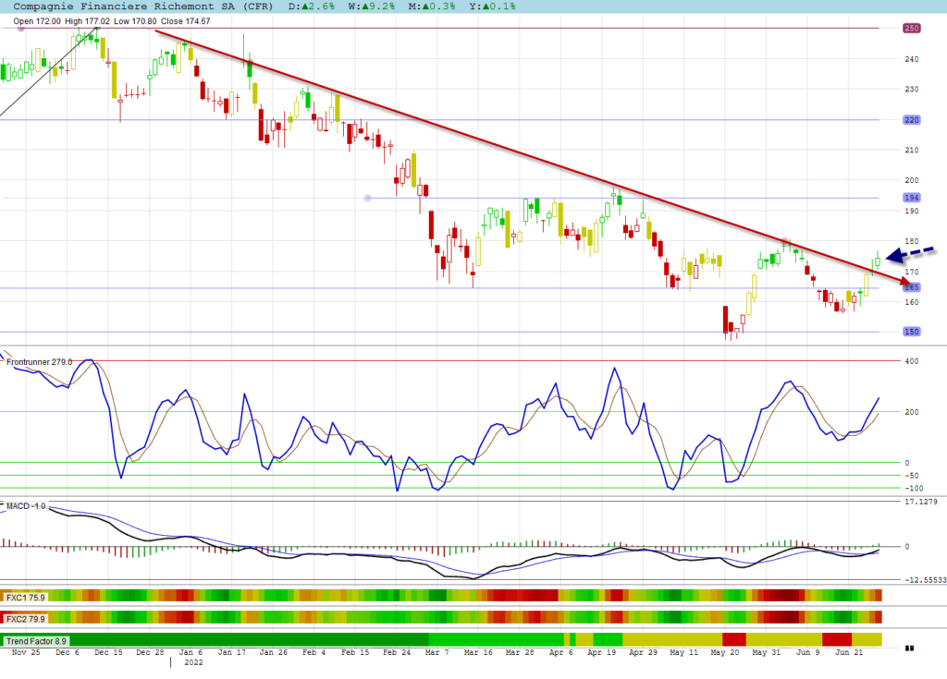Select the MACD -1.0 indicator label
The width and height of the screenshot is (947, 679).
tap(26, 505)
